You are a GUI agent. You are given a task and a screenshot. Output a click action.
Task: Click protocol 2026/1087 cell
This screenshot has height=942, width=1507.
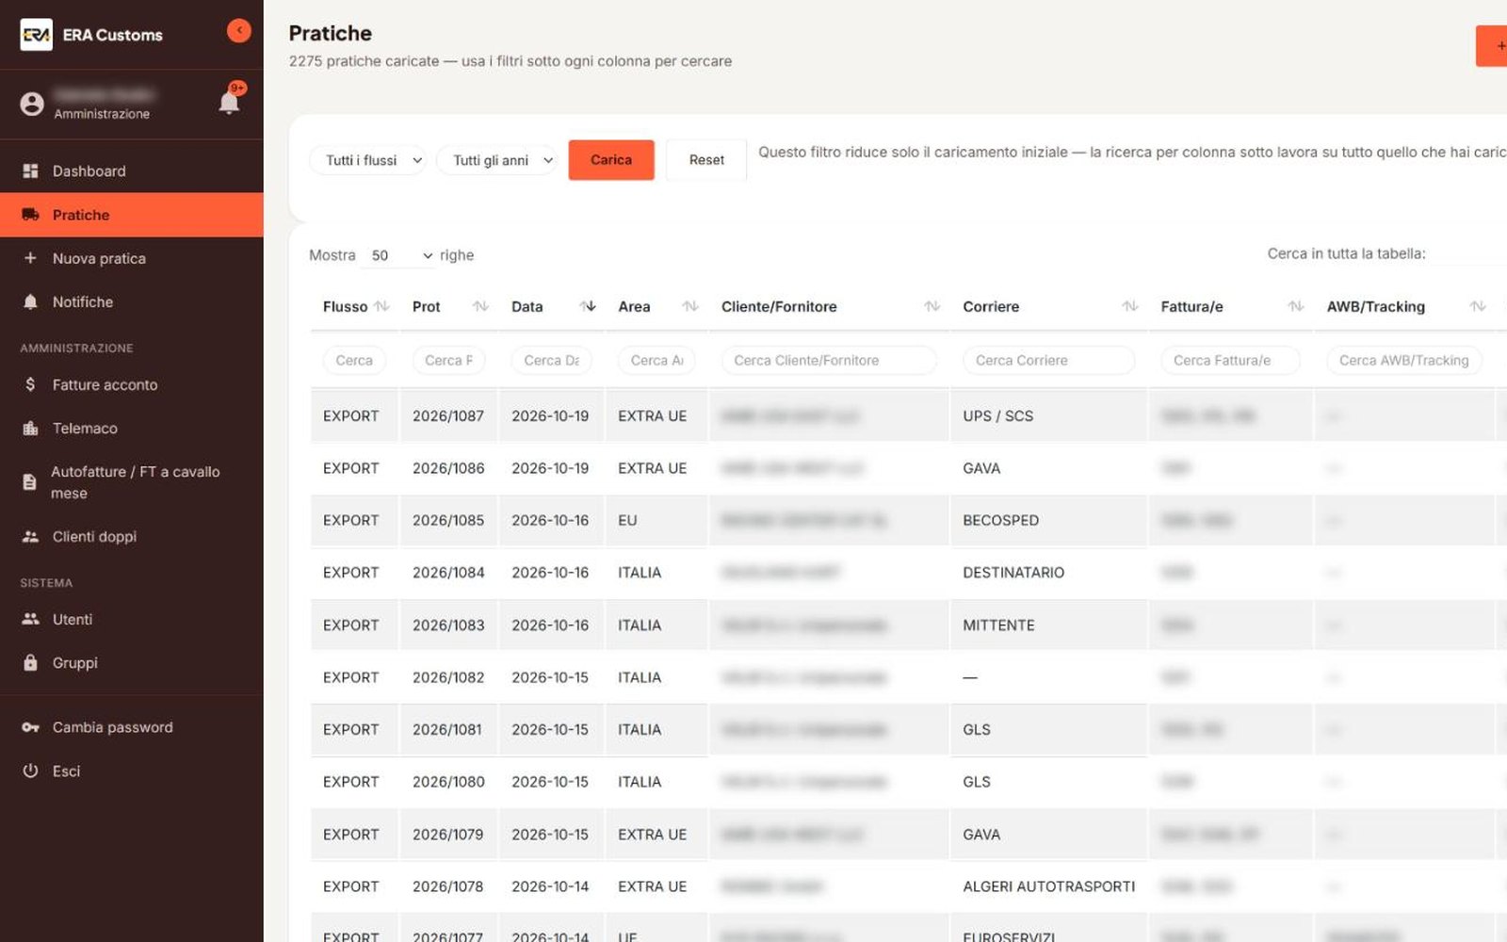[x=448, y=415]
